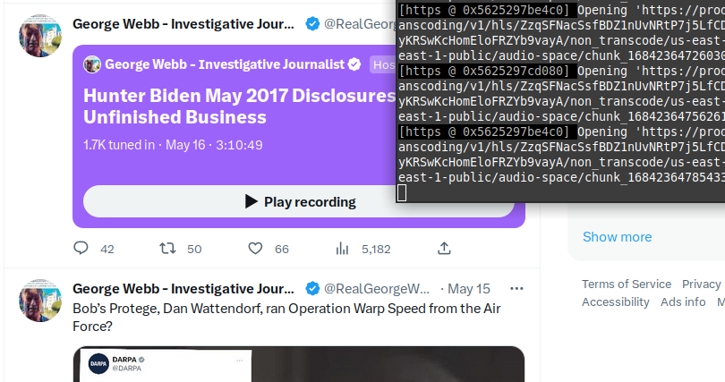Open Terms of Service link

(626, 284)
